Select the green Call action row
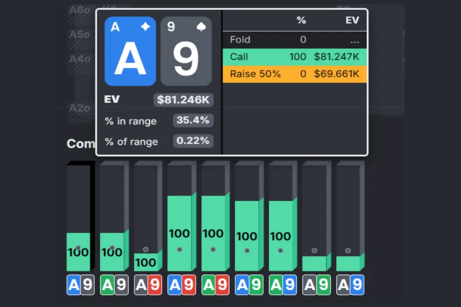Image resolution: width=461 pixels, height=307 pixels. [295, 57]
